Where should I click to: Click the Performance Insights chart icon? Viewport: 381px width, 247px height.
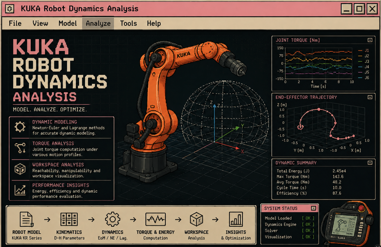point(20,190)
